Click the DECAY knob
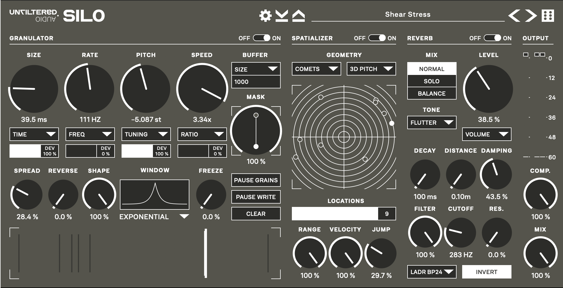The width and height of the screenshot is (563, 288). coord(425,174)
